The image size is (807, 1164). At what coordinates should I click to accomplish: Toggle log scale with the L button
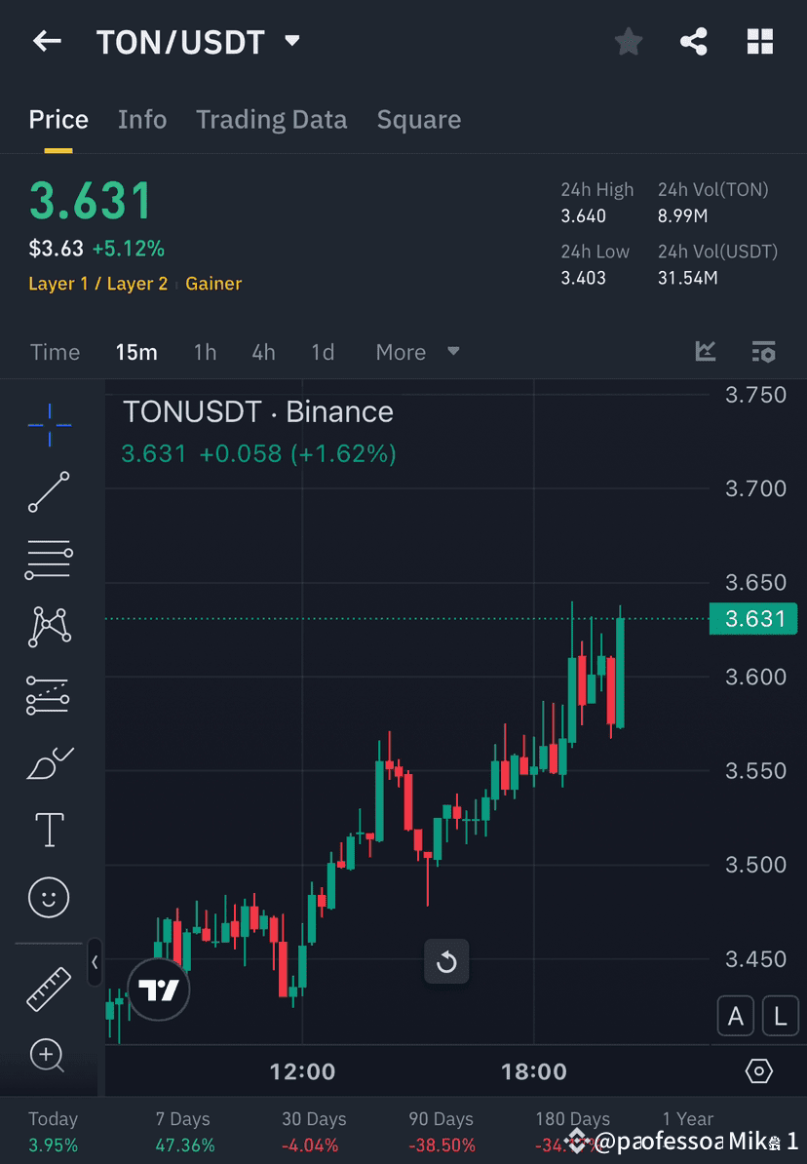(780, 1016)
